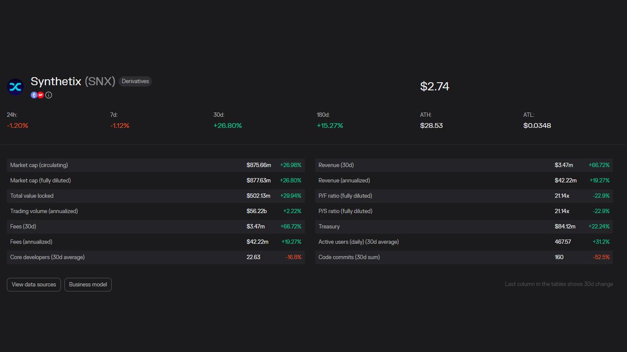Click the $877.63m value
This screenshot has height=352, width=627.
[259, 180]
